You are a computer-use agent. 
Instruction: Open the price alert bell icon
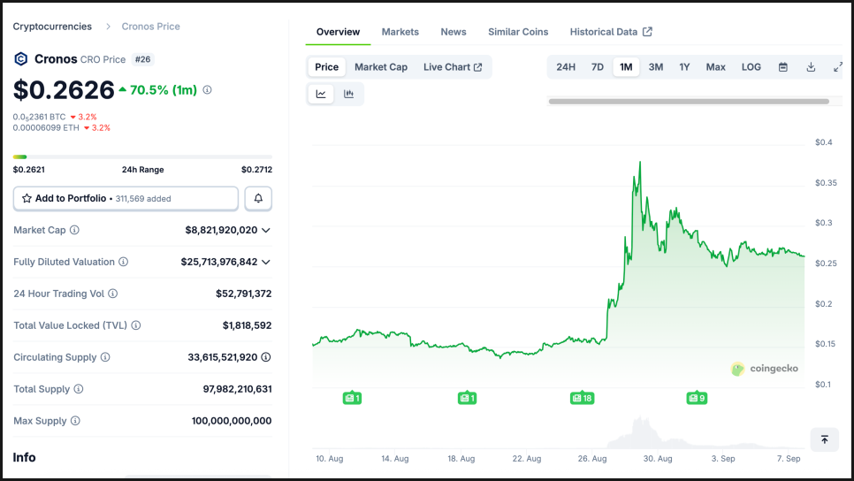[x=258, y=198]
